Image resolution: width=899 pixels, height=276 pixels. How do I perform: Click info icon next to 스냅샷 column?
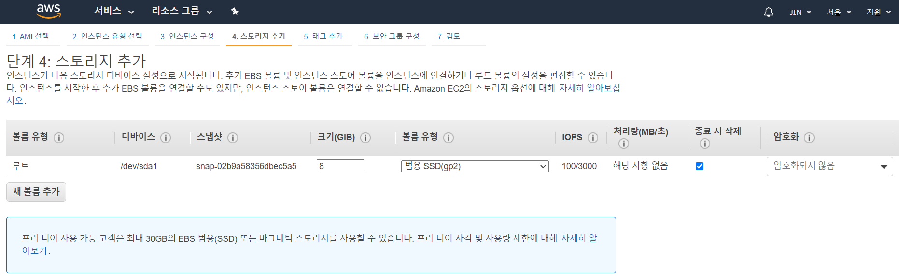(x=233, y=138)
